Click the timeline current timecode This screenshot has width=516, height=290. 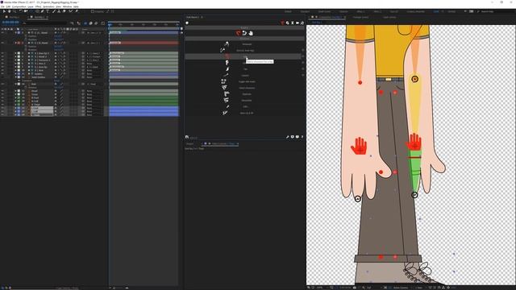[10, 23]
